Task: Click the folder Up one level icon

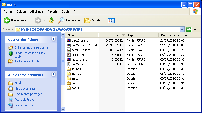Action: [x=51, y=20]
